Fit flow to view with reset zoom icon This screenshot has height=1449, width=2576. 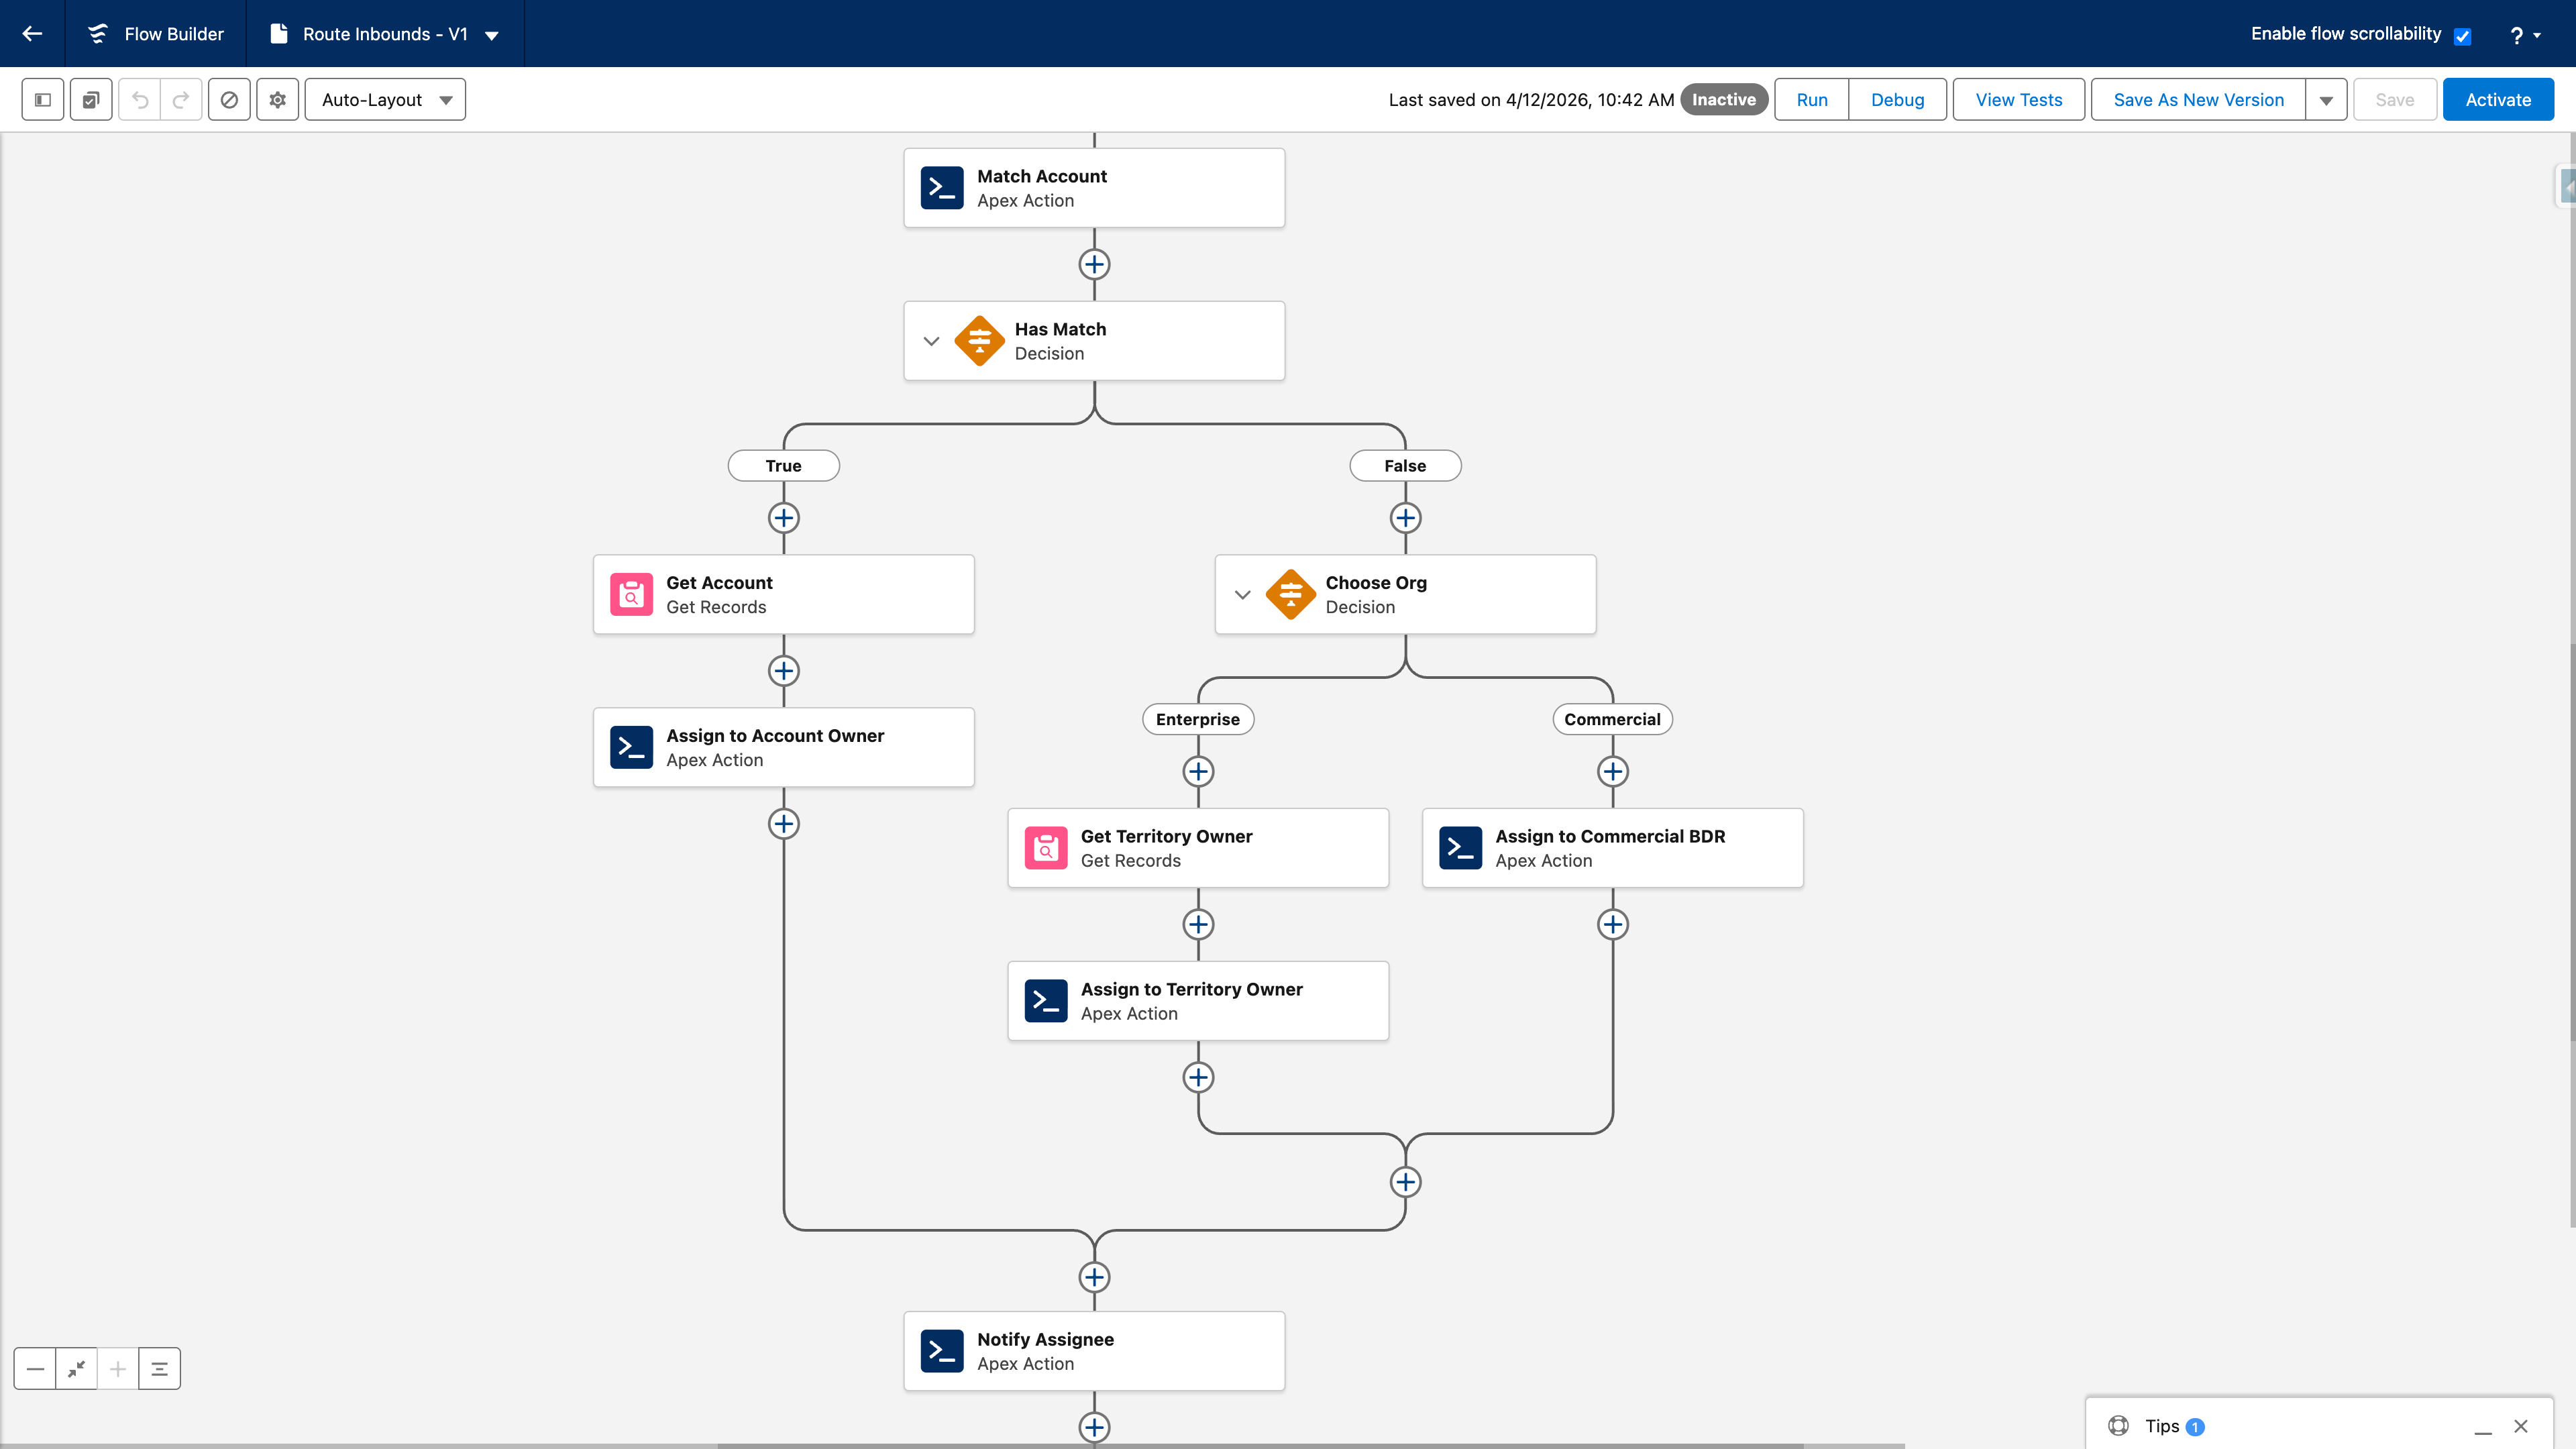[x=76, y=1368]
